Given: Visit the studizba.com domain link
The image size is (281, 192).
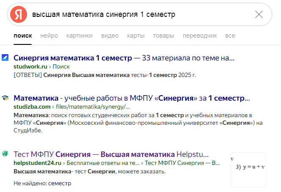Looking at the screenshot, I should pyautogui.click(x=32, y=107).
